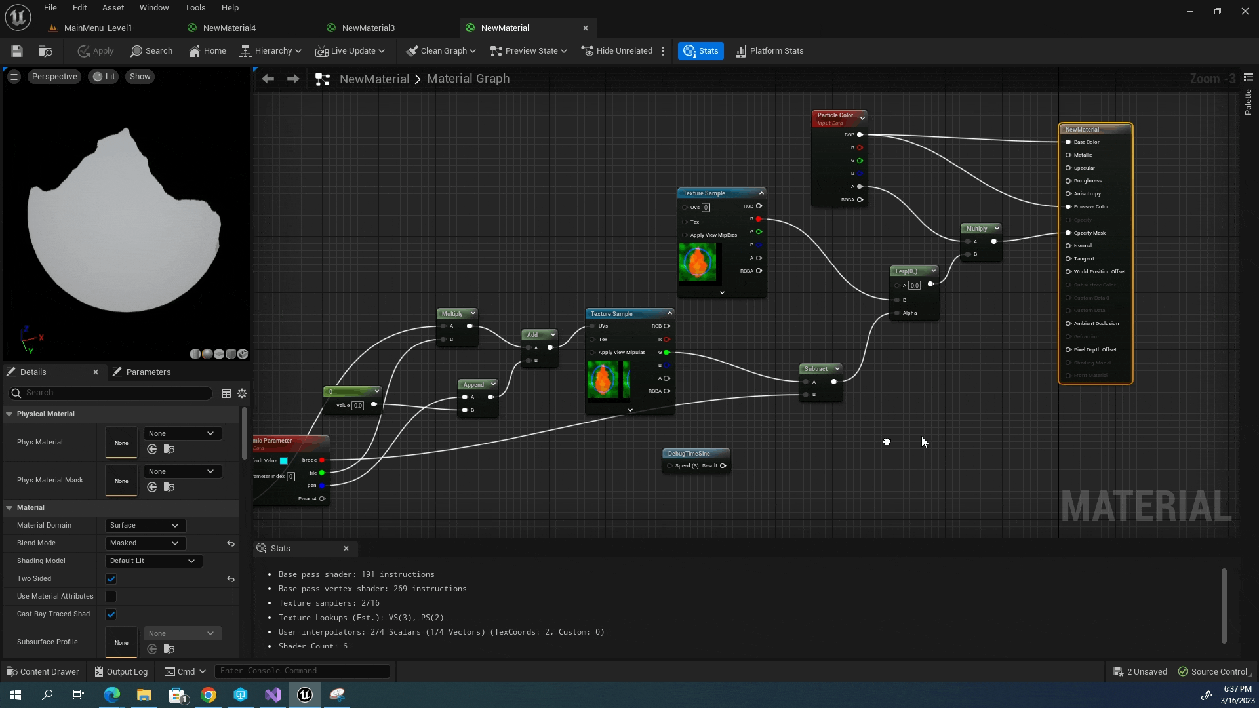Open toolbar overflow three-dot menu

(663, 50)
